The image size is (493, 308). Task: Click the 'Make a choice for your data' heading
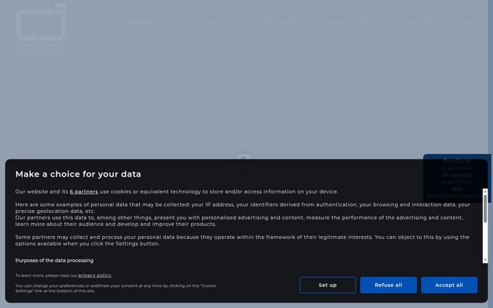(x=78, y=174)
